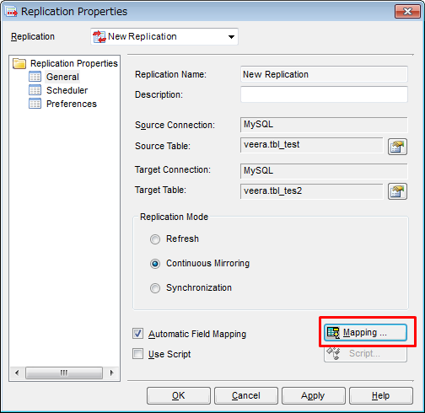Open the Target Table browse icon

tap(397, 191)
